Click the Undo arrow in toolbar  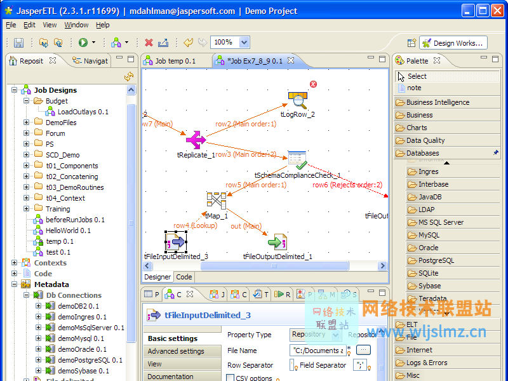188,43
